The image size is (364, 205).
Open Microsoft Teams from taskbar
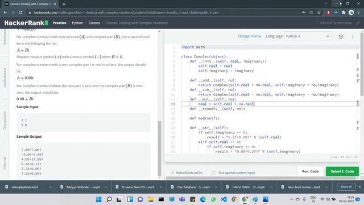click(182, 199)
